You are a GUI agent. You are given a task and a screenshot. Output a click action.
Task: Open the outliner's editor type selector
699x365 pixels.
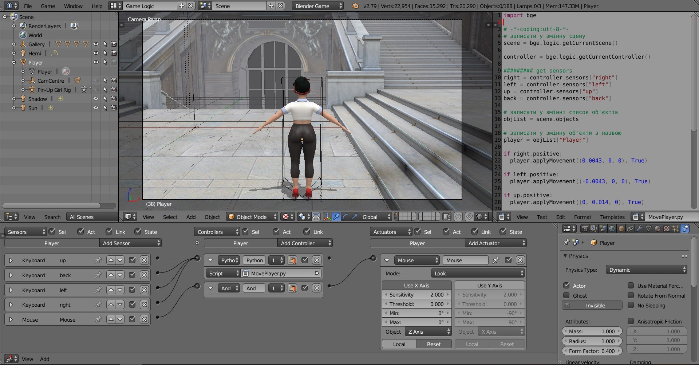(x=11, y=217)
